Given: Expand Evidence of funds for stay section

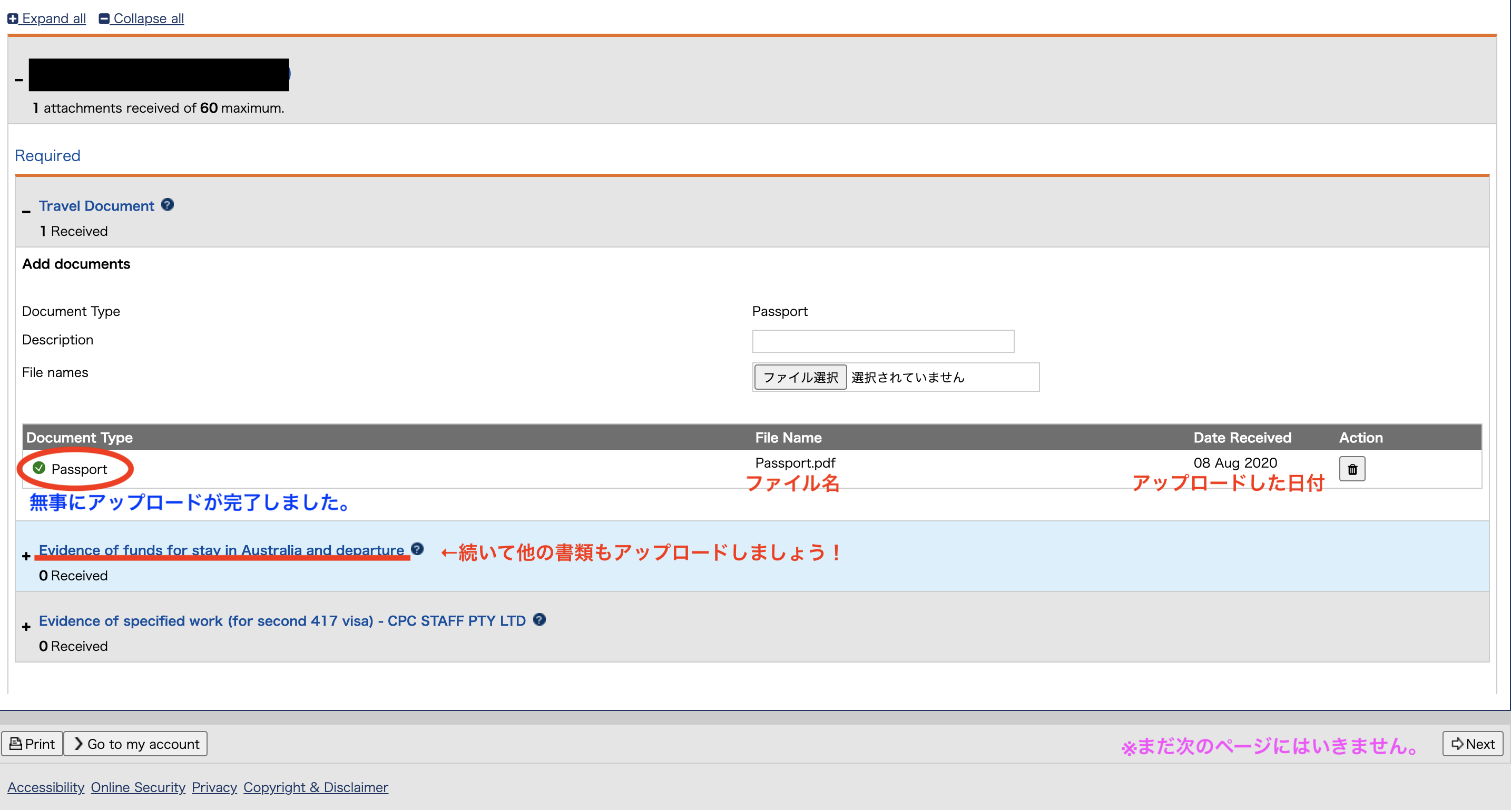Looking at the screenshot, I should [26, 556].
